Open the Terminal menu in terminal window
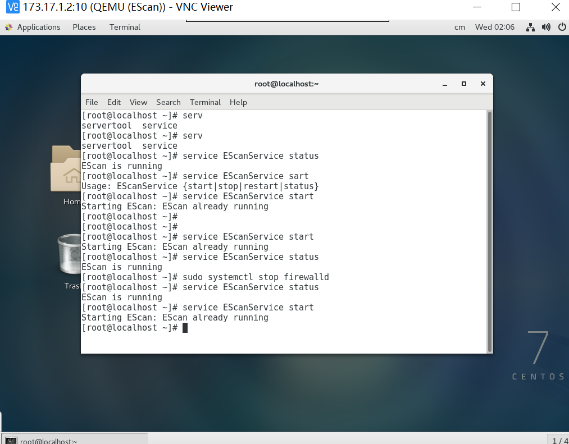 point(205,102)
